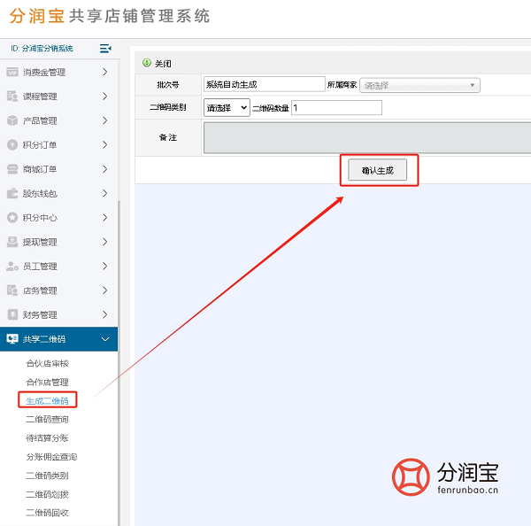Open the 产品管理 menu
Screen dimensions: 531x526
pyautogui.click(x=59, y=120)
